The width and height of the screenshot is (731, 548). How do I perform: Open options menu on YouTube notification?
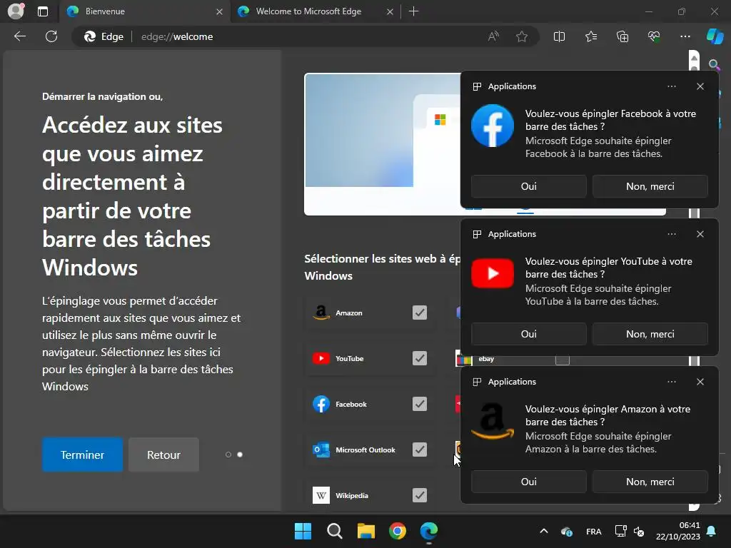(671, 234)
